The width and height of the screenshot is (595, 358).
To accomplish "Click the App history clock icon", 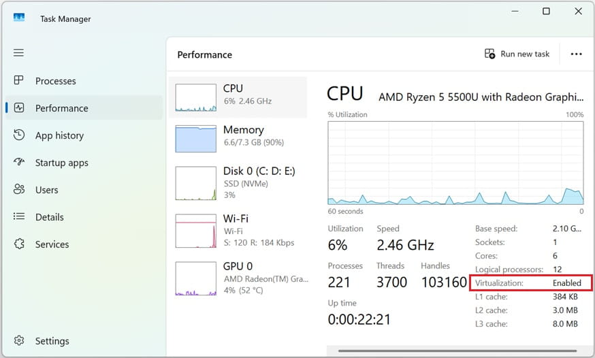I will click(x=19, y=135).
